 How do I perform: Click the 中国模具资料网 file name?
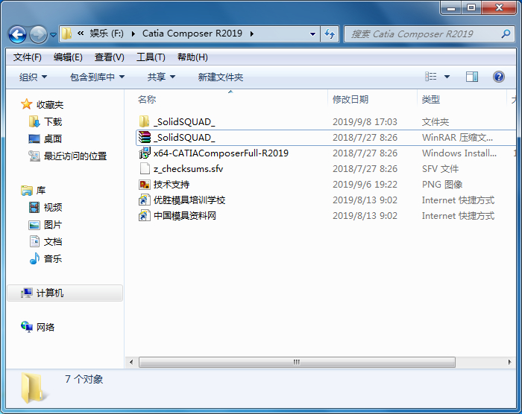click(x=185, y=215)
